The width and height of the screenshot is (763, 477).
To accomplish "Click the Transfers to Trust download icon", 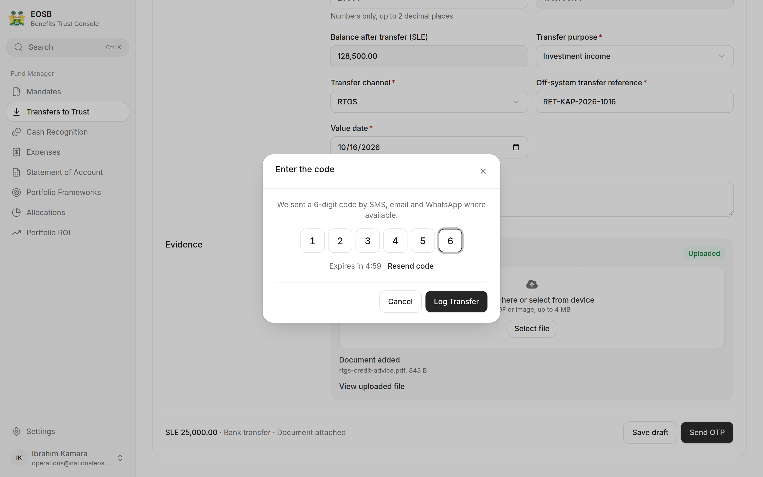I will [16, 112].
